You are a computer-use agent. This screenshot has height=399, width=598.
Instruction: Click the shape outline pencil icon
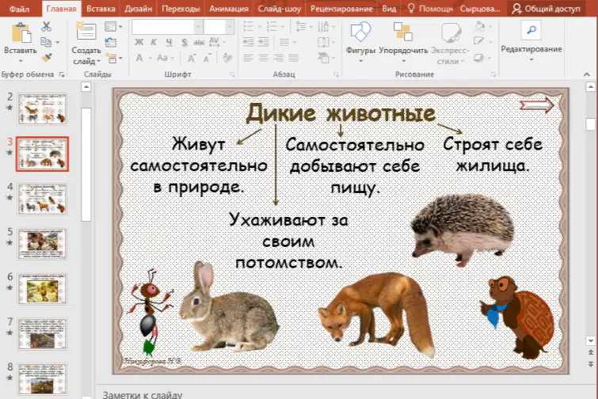pos(478,41)
